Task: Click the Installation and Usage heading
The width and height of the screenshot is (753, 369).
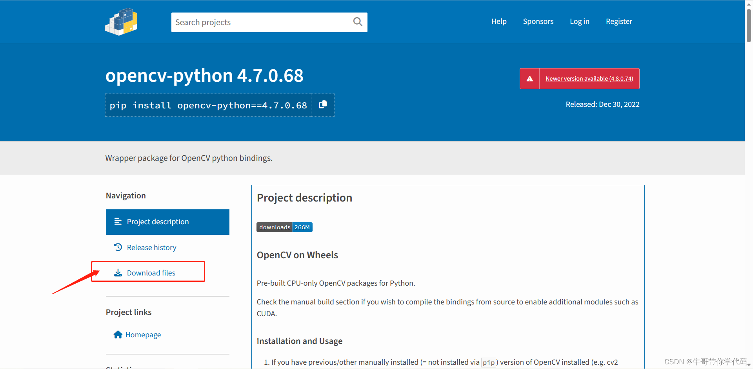Action: (x=300, y=341)
